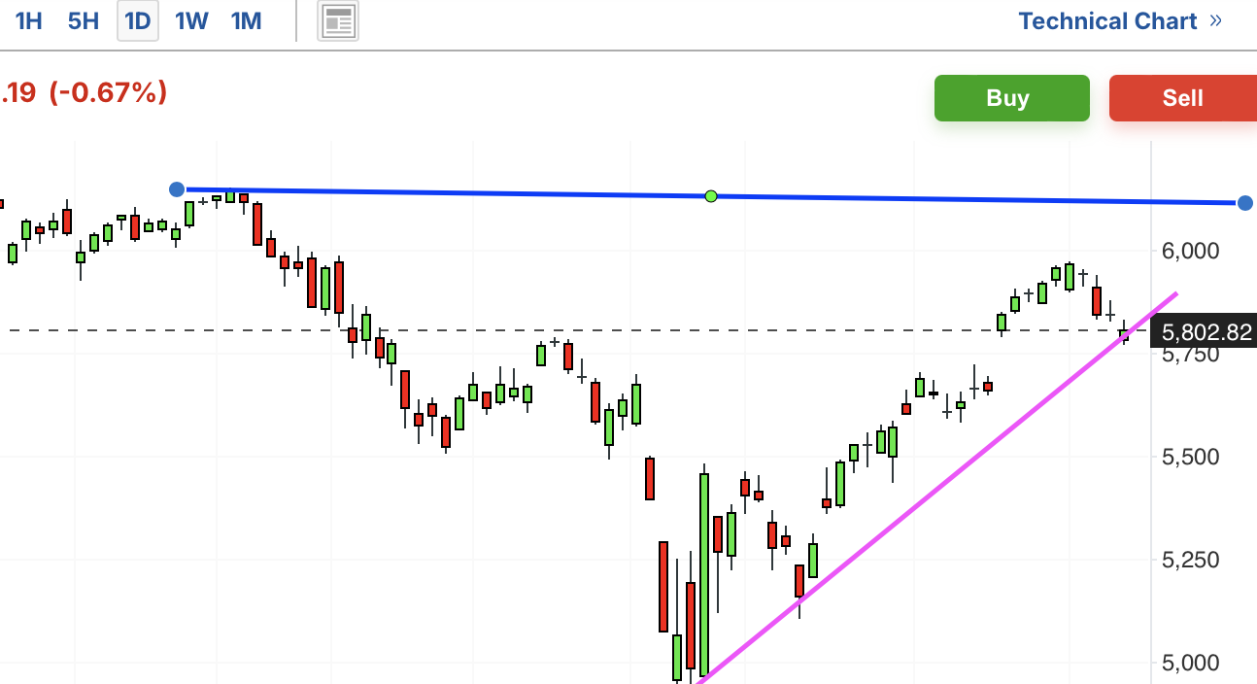Viewport: 1257px width, 684px height.
Task: Click the double chevron after Technical Chart
Action: [1215, 20]
